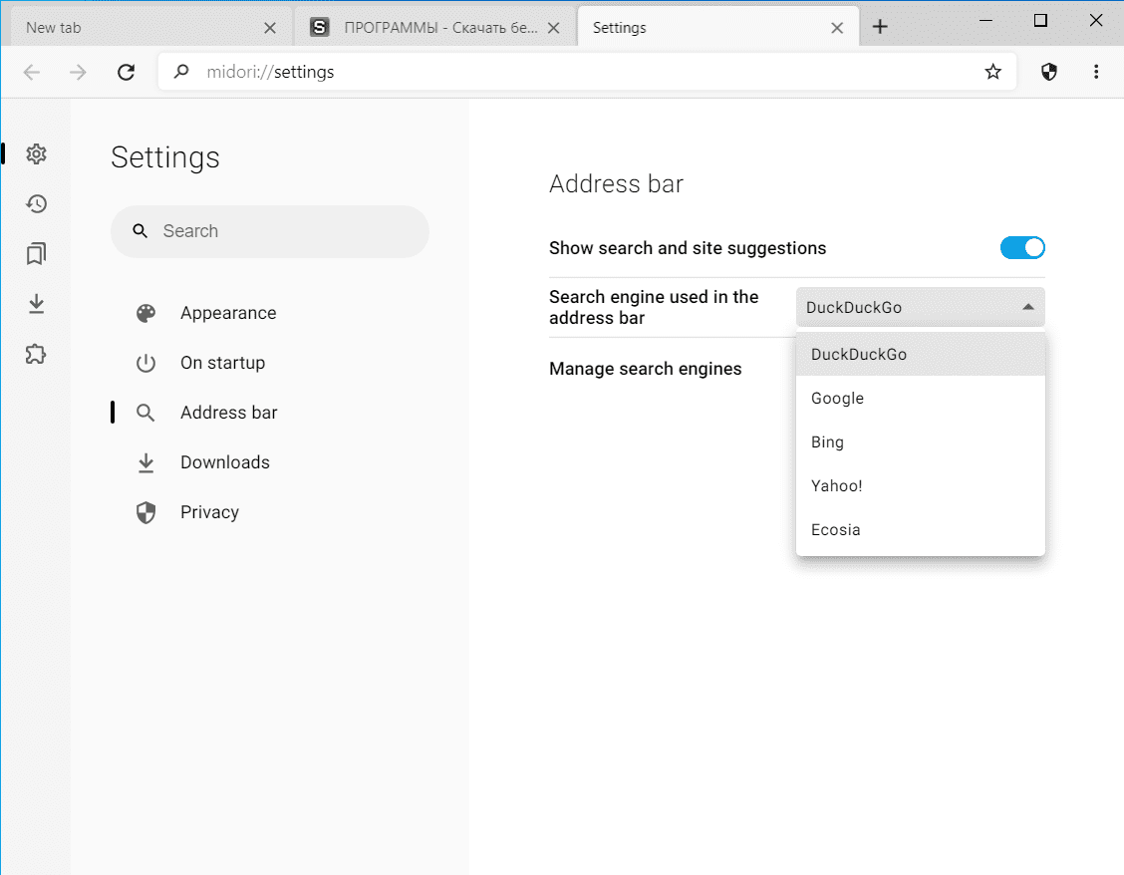1124x875 pixels.
Task: Click the Settings search field
Action: [279, 231]
